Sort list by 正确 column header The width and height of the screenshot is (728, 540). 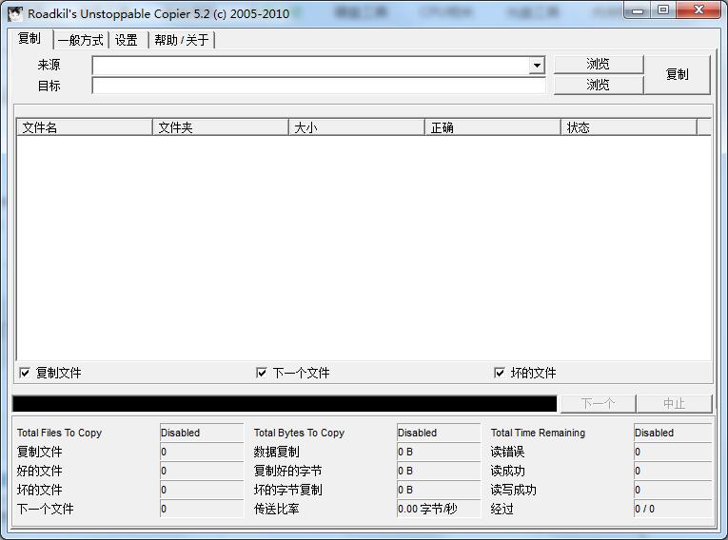(493, 127)
